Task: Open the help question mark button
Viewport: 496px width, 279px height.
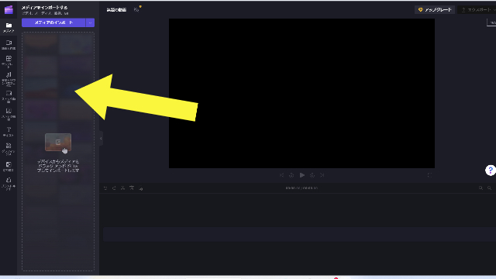Action: 491,170
